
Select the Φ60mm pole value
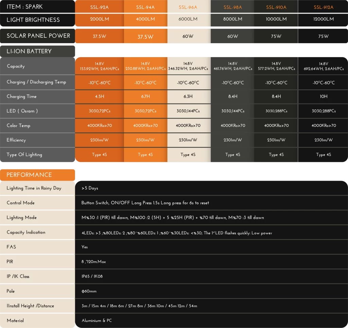pyautogui.click(x=89, y=291)
